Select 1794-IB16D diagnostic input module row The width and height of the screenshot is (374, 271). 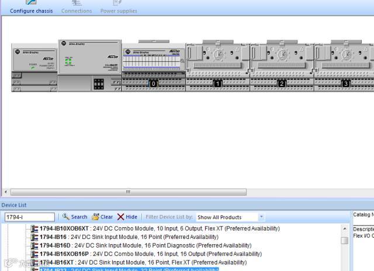[146, 245]
